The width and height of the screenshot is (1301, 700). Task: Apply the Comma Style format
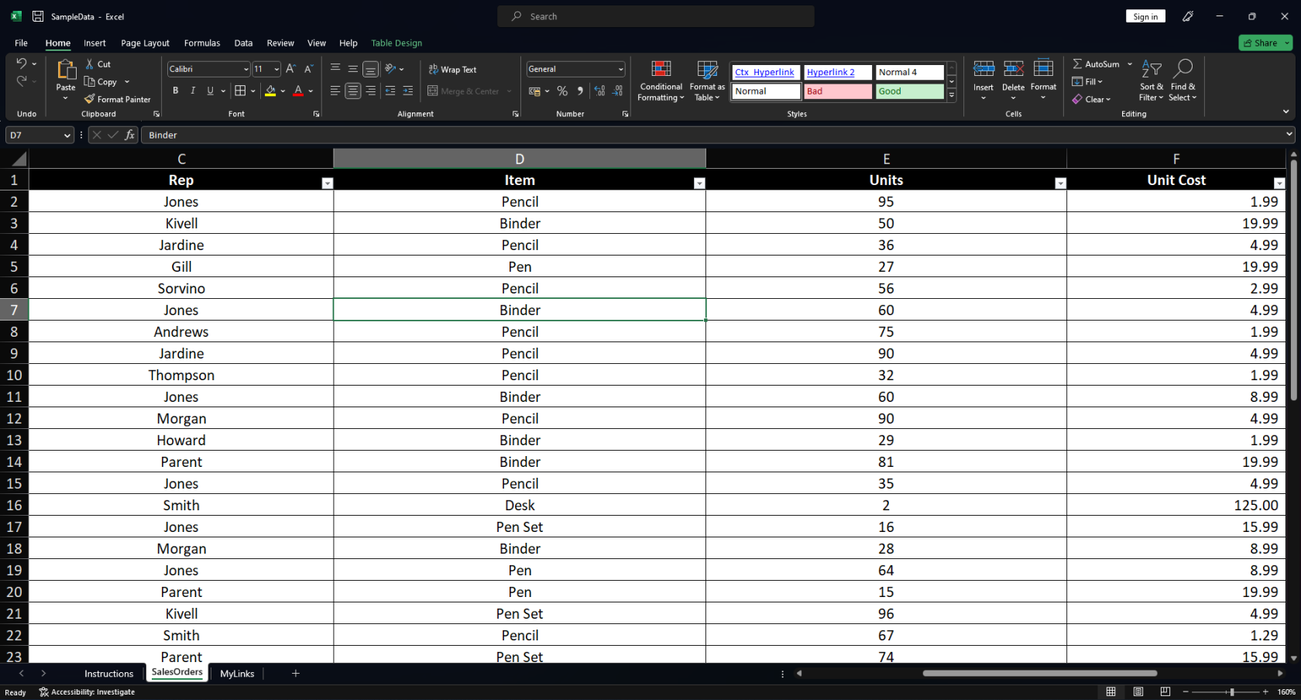(x=580, y=91)
